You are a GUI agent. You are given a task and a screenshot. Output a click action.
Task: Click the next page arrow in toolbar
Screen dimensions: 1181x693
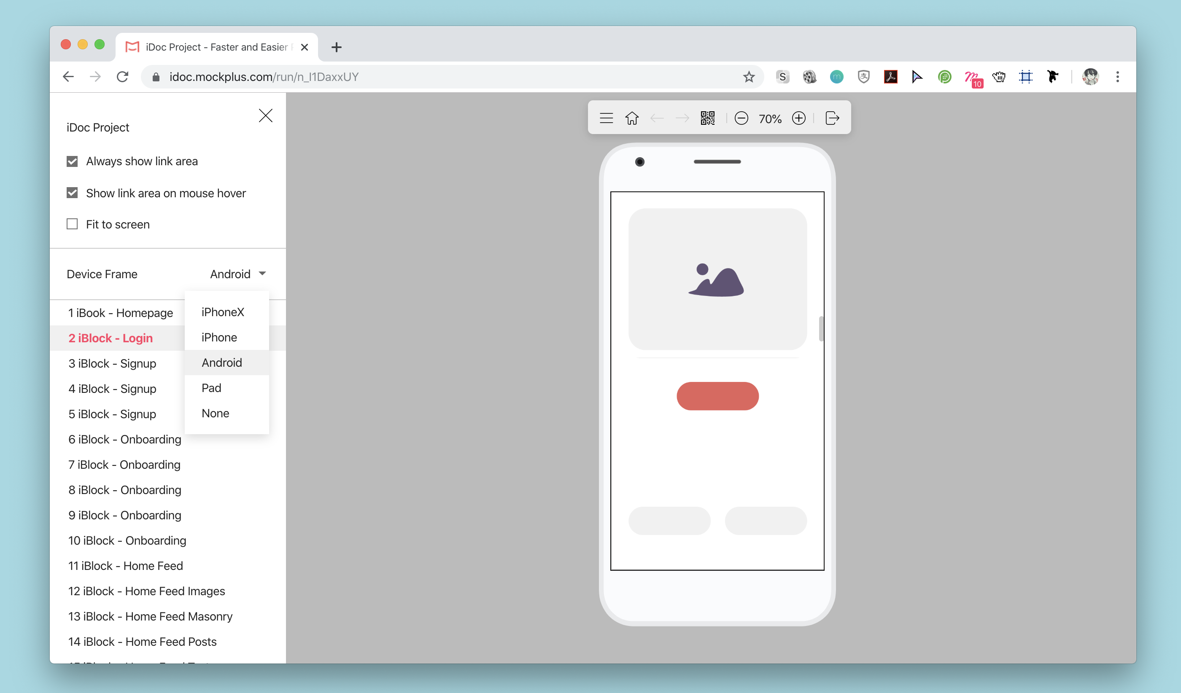682,118
